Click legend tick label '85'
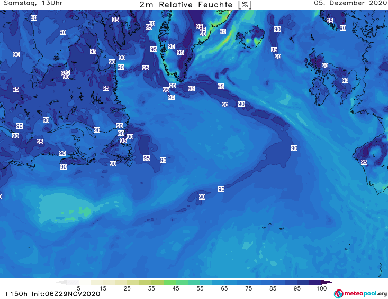Image resolution: width=388 pixels, height=299 pixels. pos(273,288)
